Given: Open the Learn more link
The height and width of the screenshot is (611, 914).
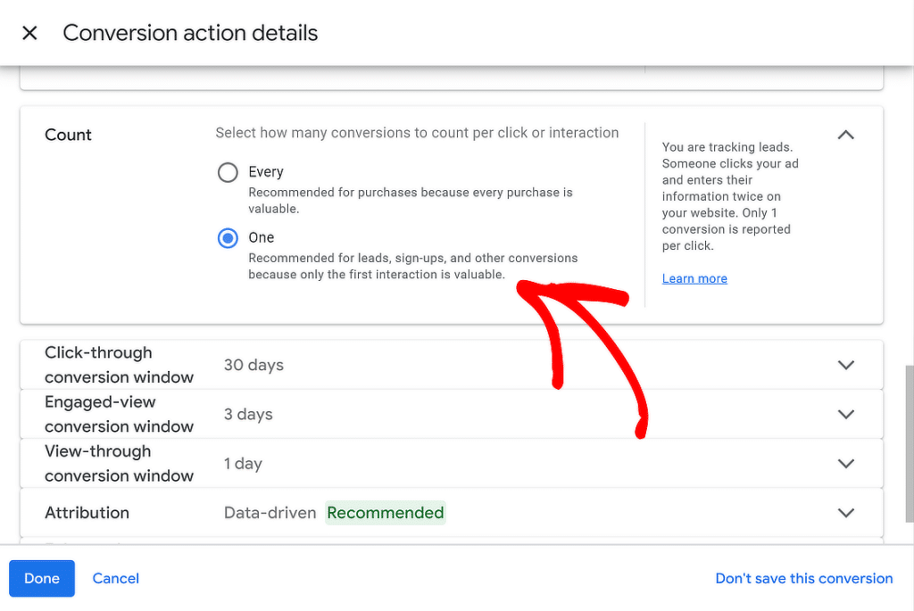Looking at the screenshot, I should point(694,277).
